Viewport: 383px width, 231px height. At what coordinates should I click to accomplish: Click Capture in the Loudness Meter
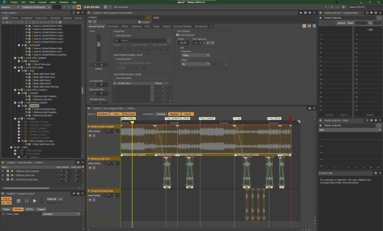pos(341,23)
